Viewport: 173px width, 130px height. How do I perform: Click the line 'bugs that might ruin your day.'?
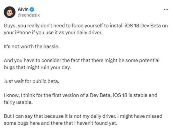(x=37, y=68)
